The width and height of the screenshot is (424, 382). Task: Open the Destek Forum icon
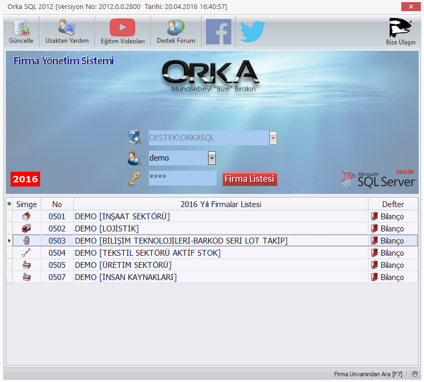(176, 27)
